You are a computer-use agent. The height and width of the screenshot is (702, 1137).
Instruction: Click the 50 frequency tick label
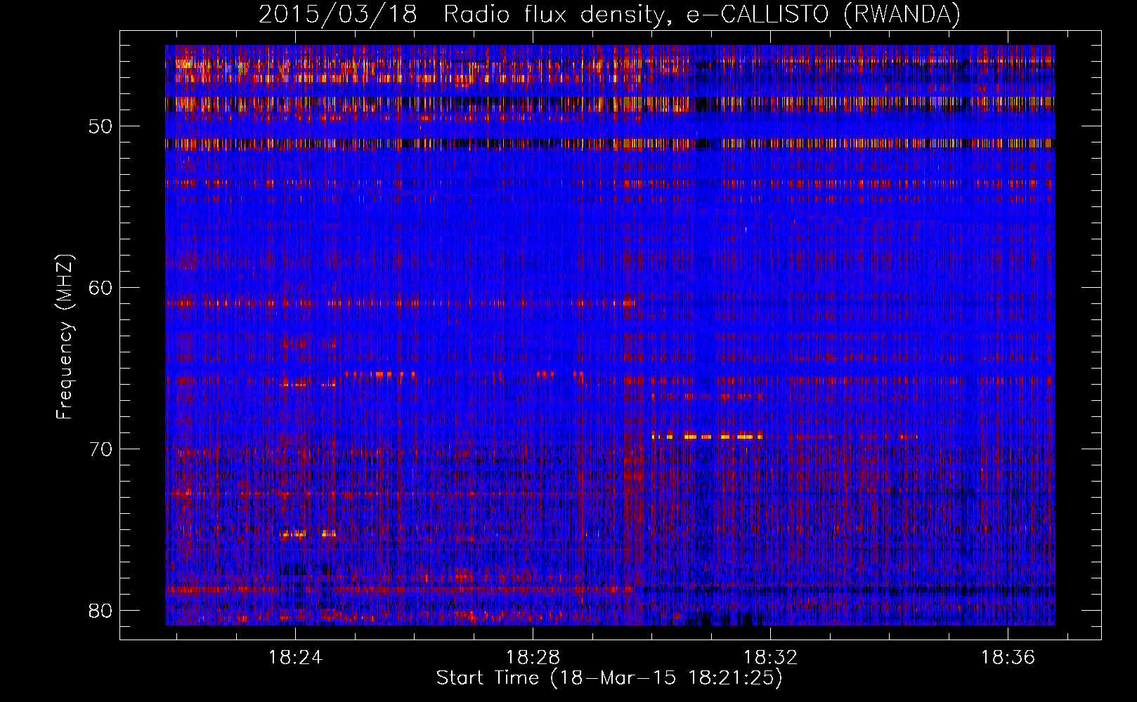point(101,126)
